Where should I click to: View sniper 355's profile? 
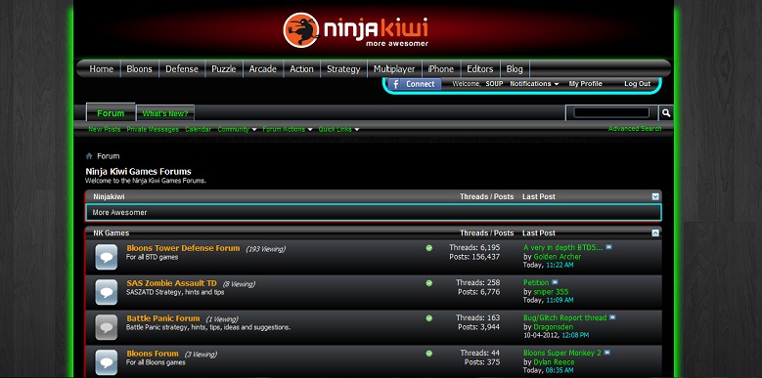[x=551, y=292]
